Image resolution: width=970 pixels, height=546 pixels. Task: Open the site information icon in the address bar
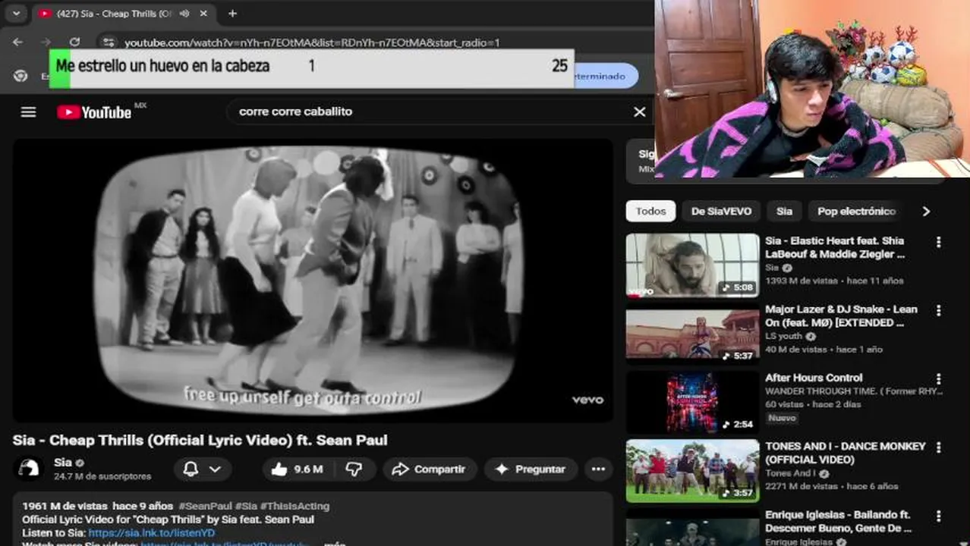pos(109,42)
